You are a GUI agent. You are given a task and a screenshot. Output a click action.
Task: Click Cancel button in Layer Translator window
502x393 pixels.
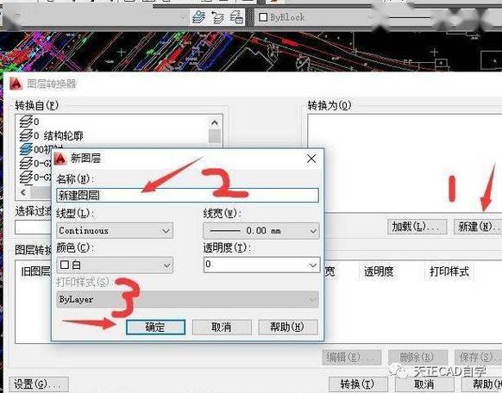pyautogui.click(x=424, y=384)
